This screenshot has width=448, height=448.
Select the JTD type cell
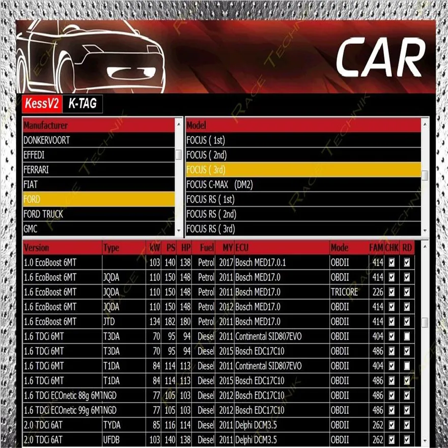coord(124,322)
